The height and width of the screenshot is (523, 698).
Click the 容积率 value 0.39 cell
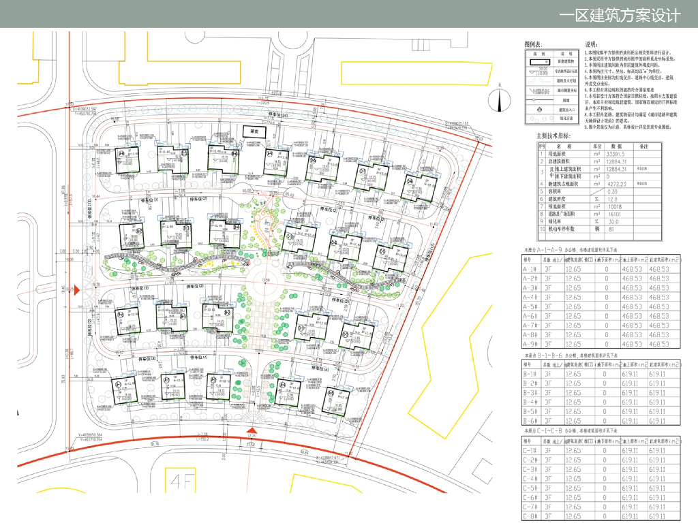coord(618,191)
